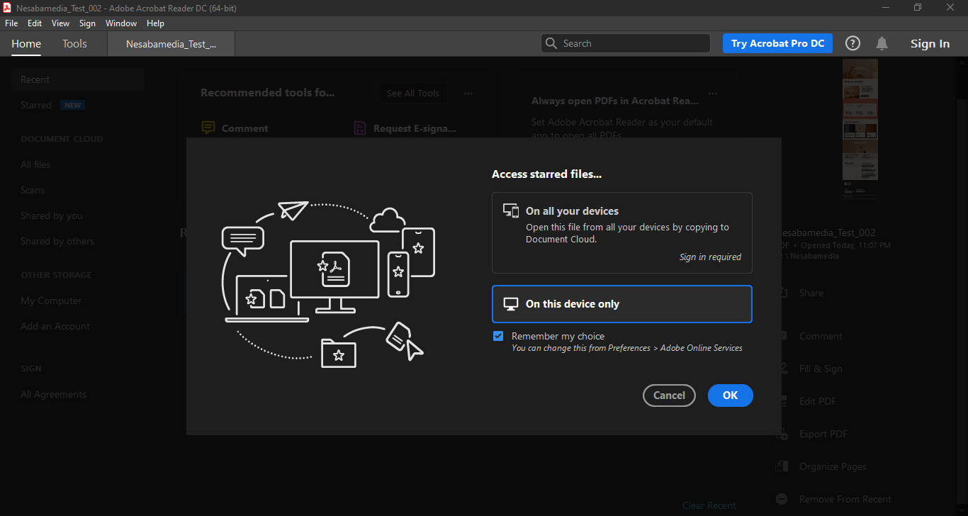Open the Window menu
This screenshot has width=968, height=516.
click(x=121, y=23)
